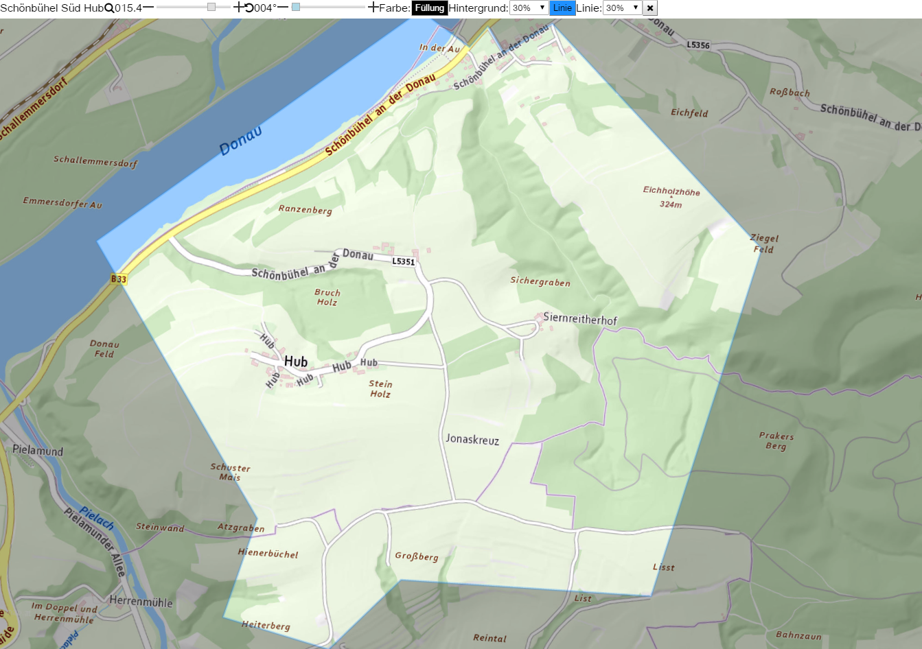922x649 pixels.
Task: Click the L5351 road shield
Action: coord(404,261)
